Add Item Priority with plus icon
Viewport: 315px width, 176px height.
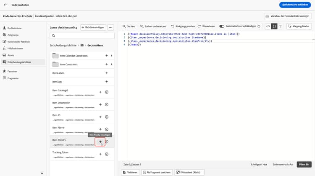pyautogui.click(x=100, y=142)
